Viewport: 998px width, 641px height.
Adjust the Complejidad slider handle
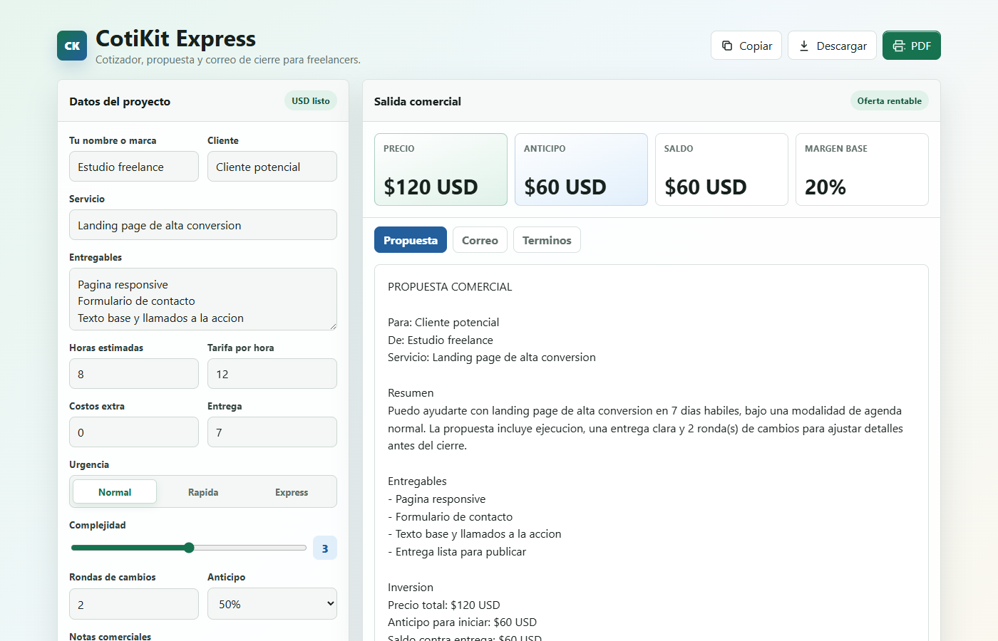(189, 548)
